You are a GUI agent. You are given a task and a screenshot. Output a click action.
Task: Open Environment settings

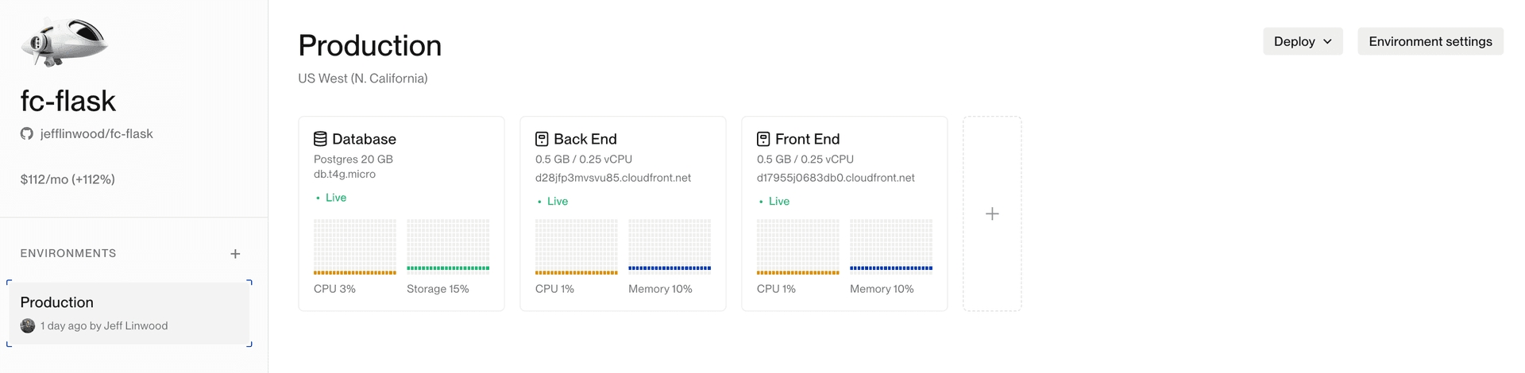pyautogui.click(x=1430, y=41)
